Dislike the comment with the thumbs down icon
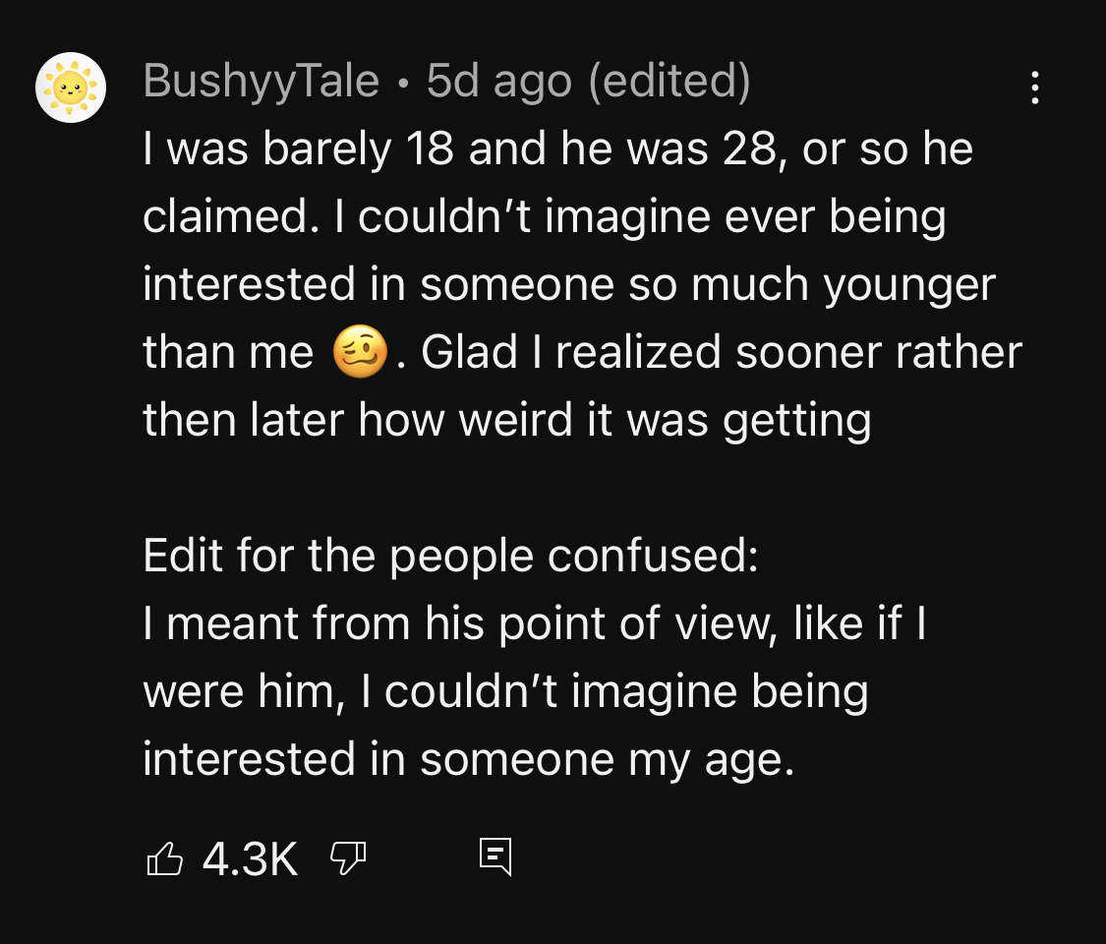The height and width of the screenshot is (944, 1106). [348, 858]
